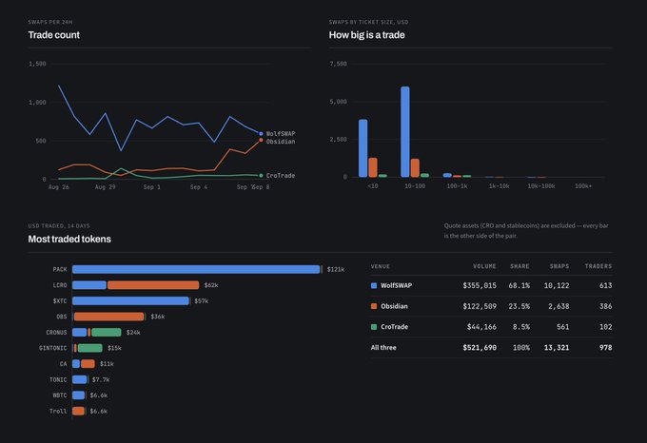
Task: Click the Aug 26 x-axis date label
Action: (x=59, y=187)
